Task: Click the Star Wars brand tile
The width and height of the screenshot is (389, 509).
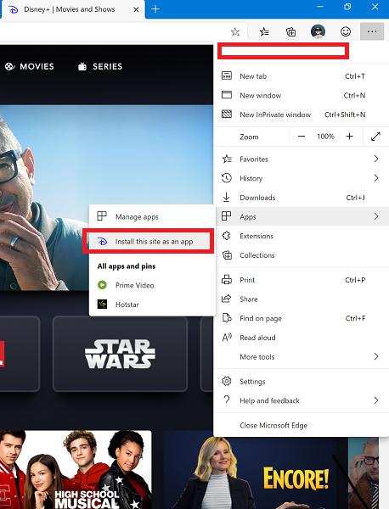Action: point(120,354)
